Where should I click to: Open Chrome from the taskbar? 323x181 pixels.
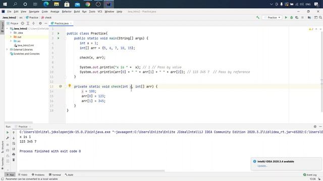(88, 4)
